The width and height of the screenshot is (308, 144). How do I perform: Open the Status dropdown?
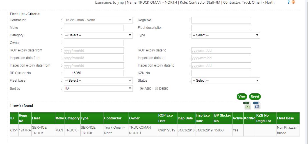225,81
